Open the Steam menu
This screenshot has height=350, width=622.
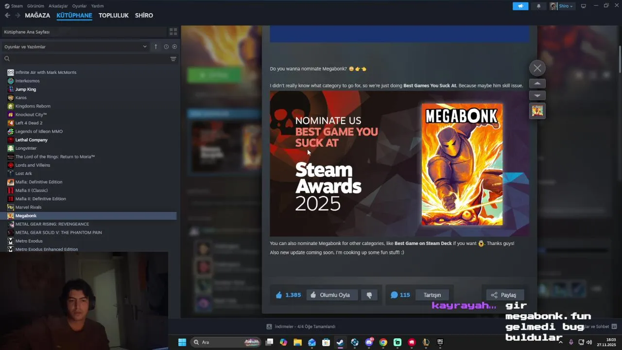click(x=14, y=6)
